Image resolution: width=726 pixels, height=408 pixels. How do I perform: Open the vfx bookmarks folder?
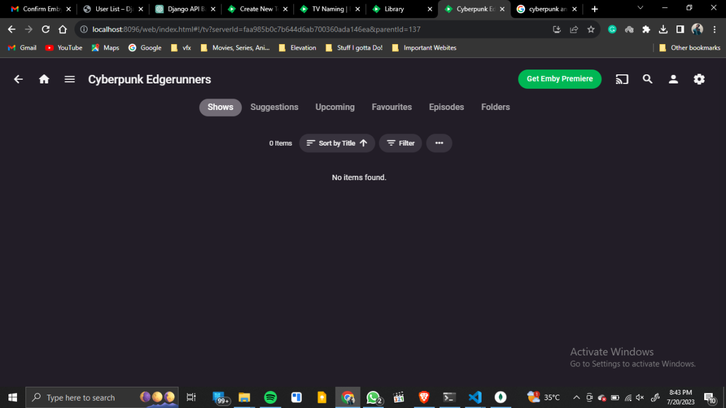181,48
